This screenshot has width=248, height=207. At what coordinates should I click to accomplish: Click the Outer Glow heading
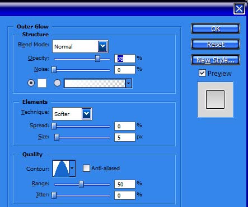coord(32,27)
